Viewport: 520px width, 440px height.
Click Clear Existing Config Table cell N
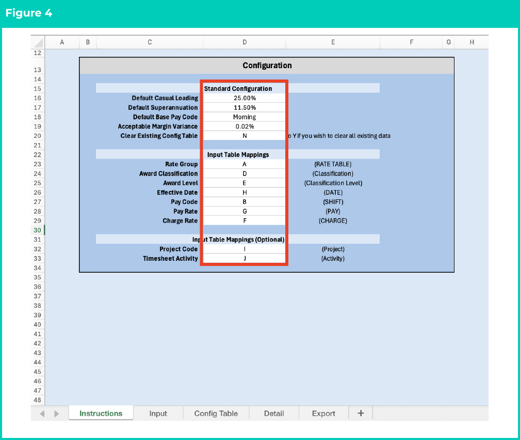click(245, 136)
